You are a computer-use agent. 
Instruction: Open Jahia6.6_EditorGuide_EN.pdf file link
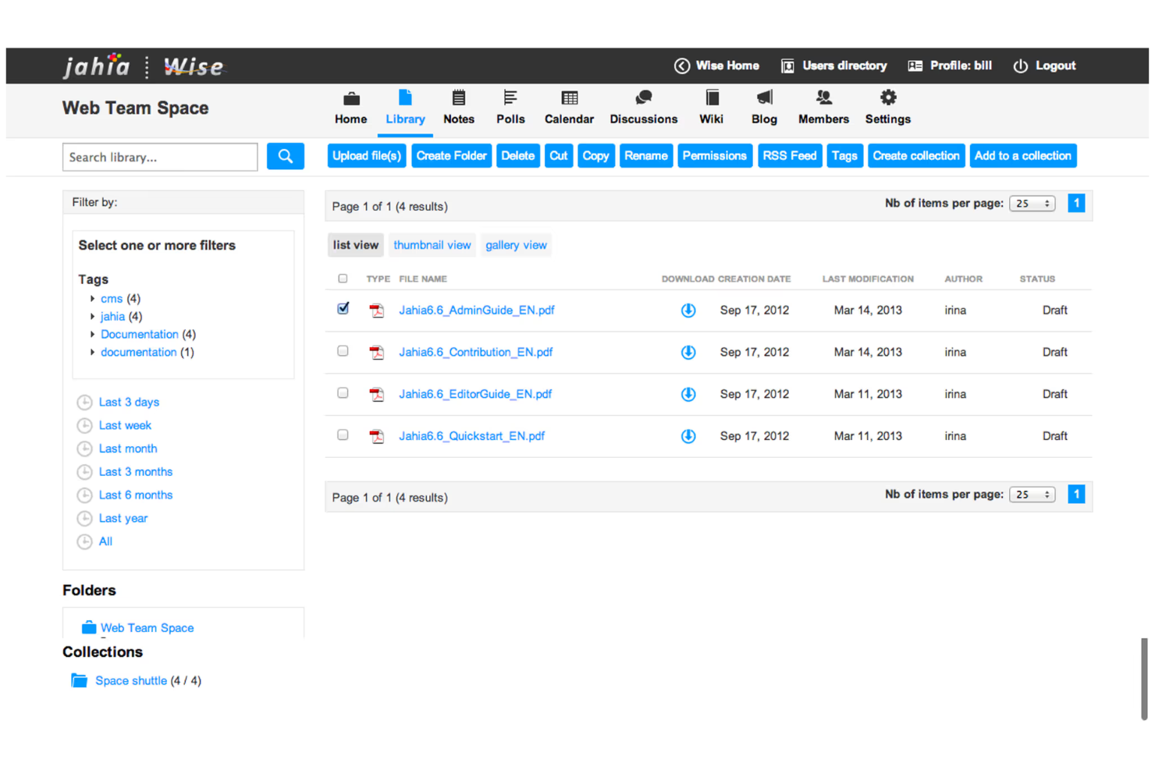[x=475, y=394]
